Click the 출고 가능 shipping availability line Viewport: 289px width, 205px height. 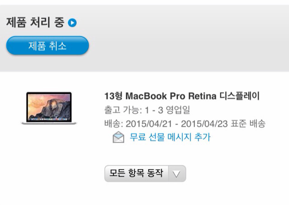147,110
